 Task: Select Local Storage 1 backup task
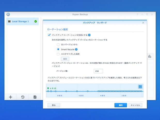tap(22, 21)
